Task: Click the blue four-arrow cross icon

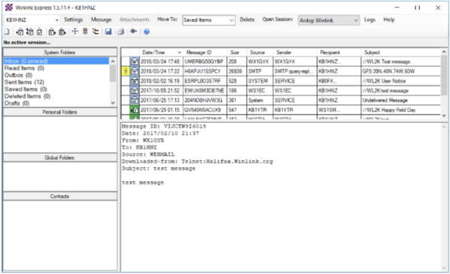Action: point(75,32)
